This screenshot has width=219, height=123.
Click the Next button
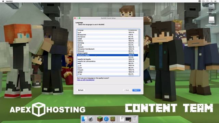point(136,90)
